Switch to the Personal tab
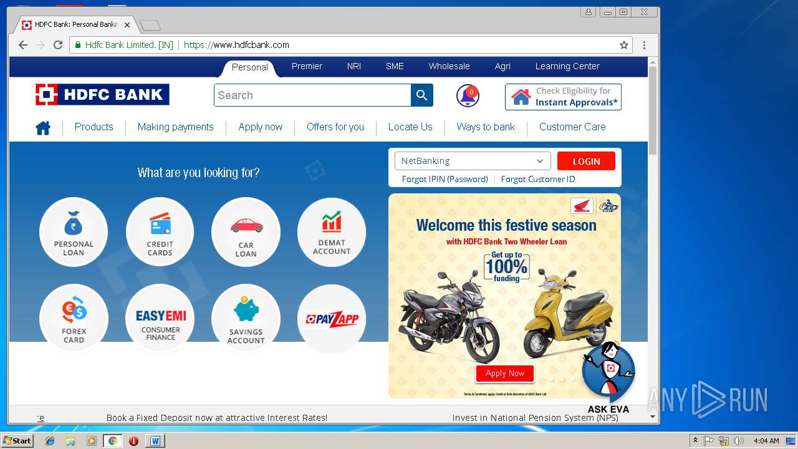The image size is (798, 449). coord(249,67)
